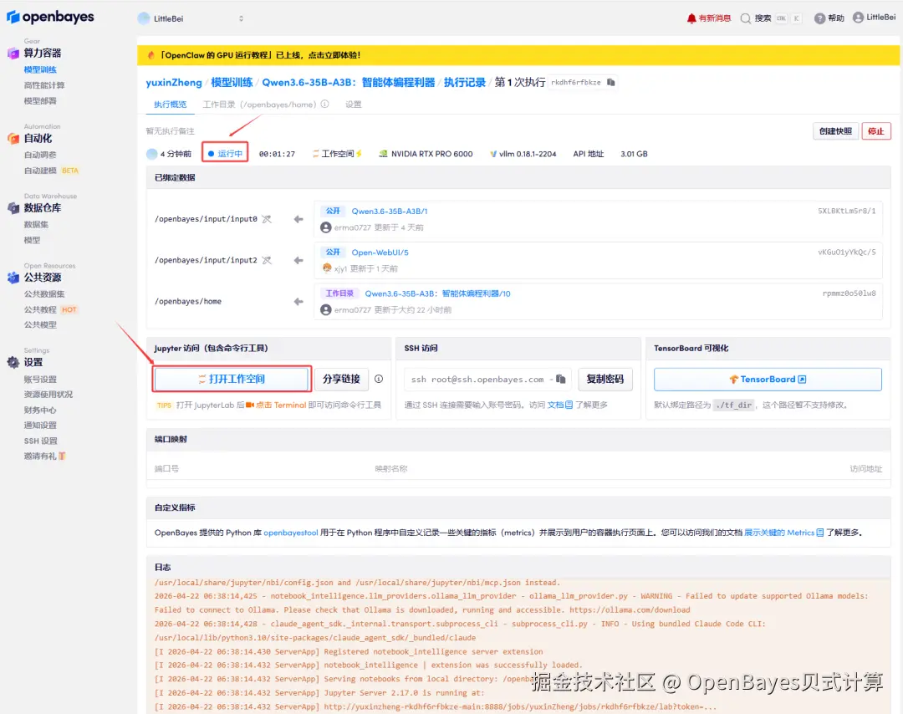Open the info icon next to 分享链接
This screenshot has height=714, width=903.
(379, 379)
